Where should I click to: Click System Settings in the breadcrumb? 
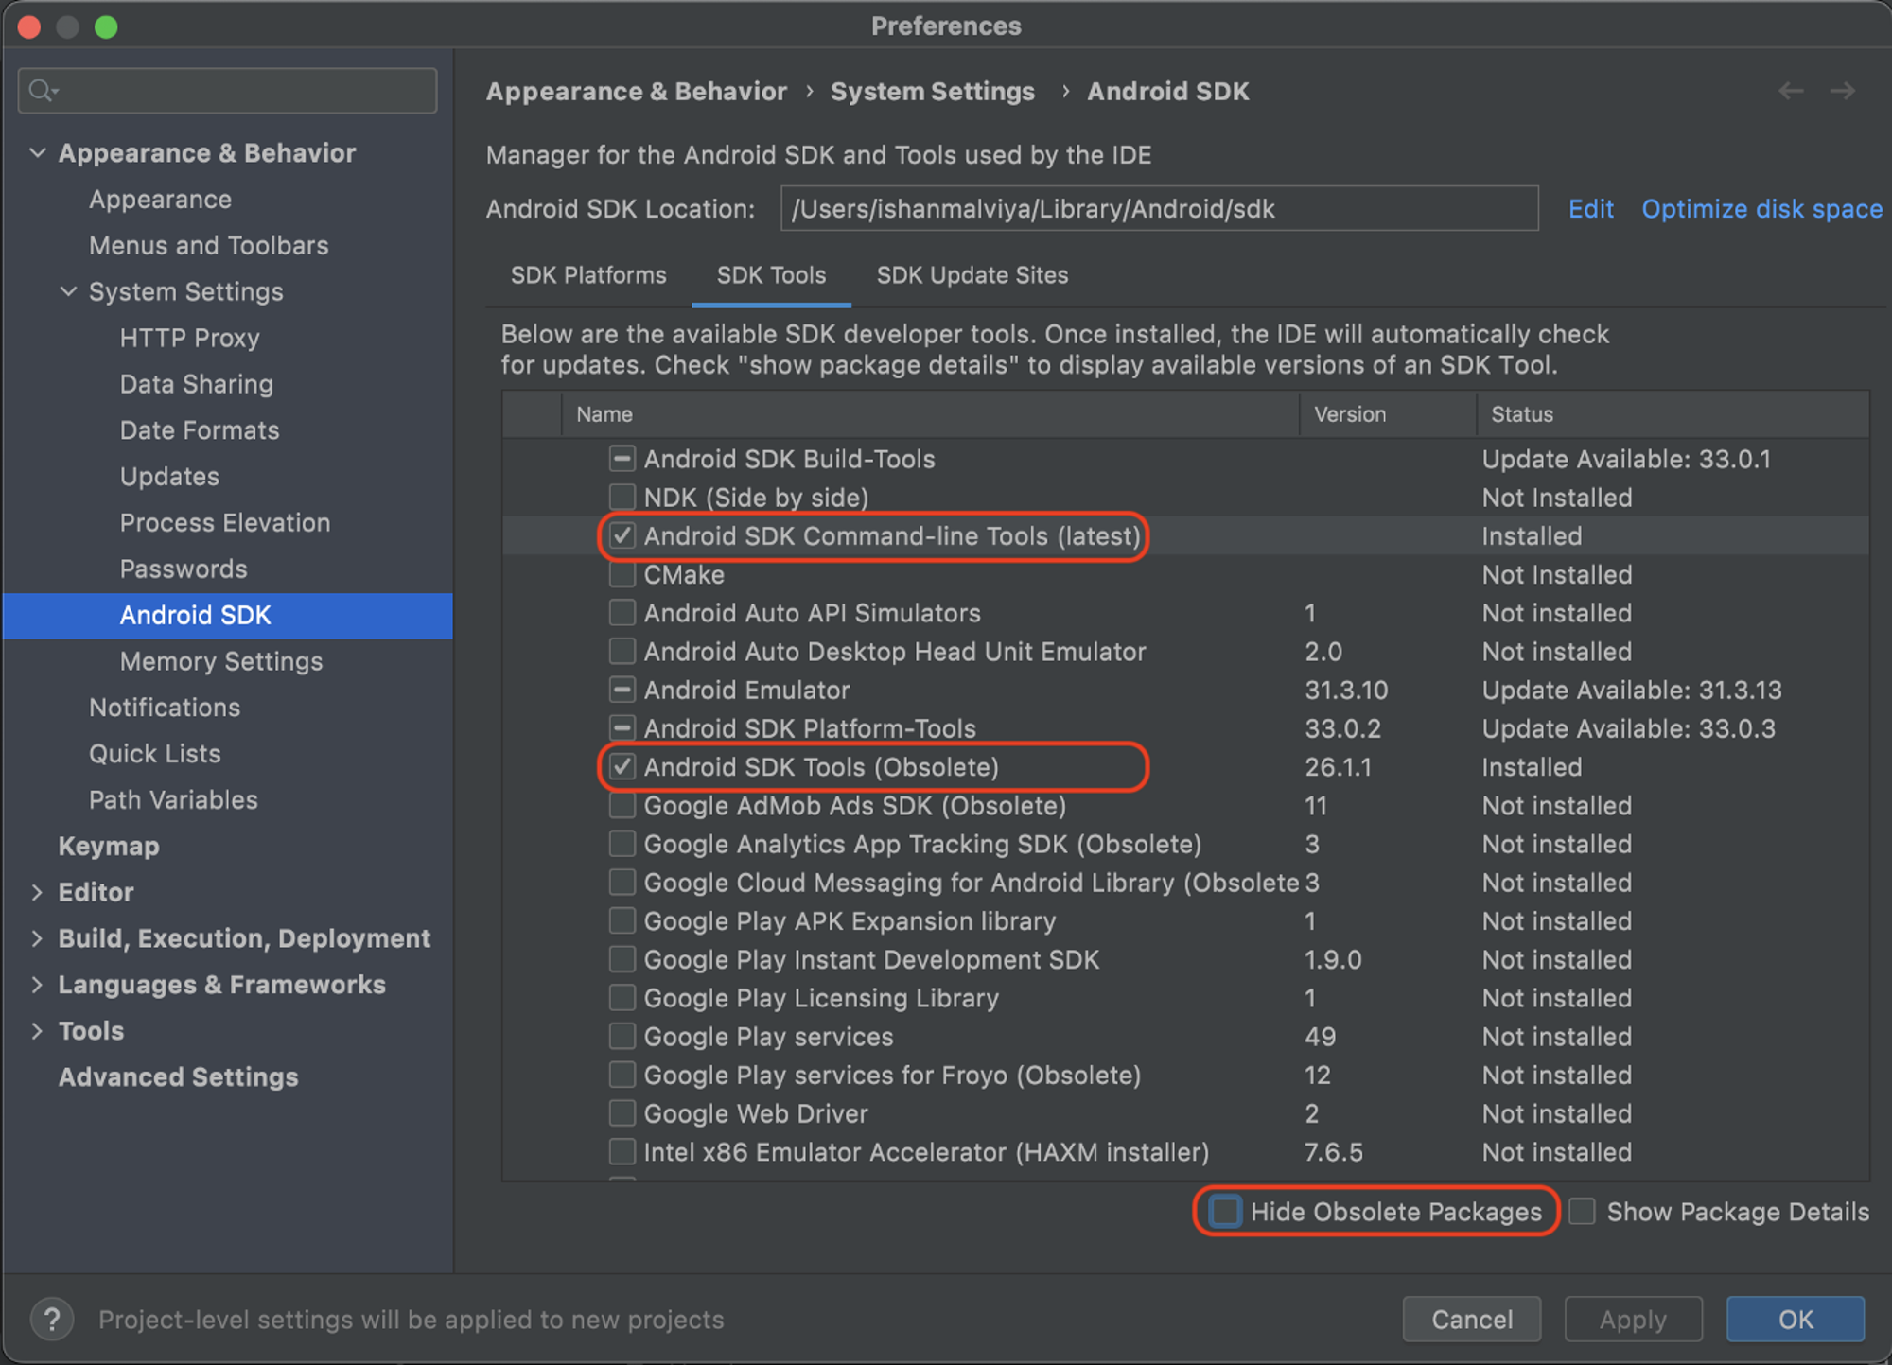coord(933,92)
